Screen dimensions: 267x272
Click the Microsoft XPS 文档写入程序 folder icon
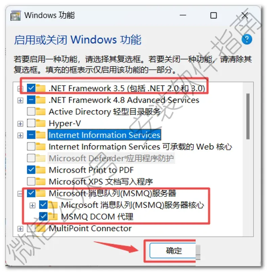(41, 181)
